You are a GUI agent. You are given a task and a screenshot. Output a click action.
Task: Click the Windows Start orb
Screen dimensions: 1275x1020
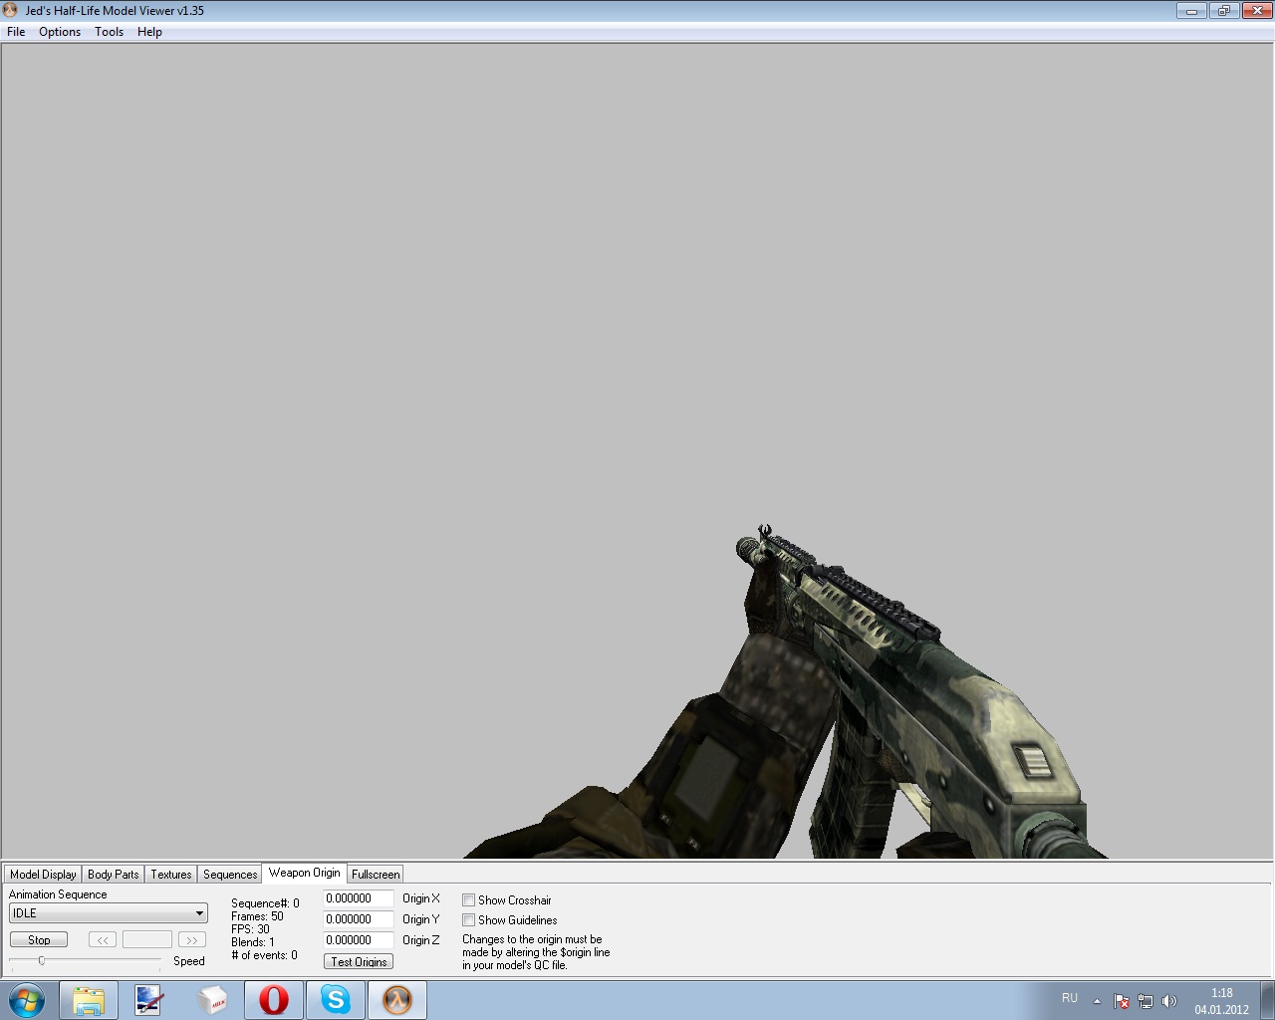pos(27,1000)
